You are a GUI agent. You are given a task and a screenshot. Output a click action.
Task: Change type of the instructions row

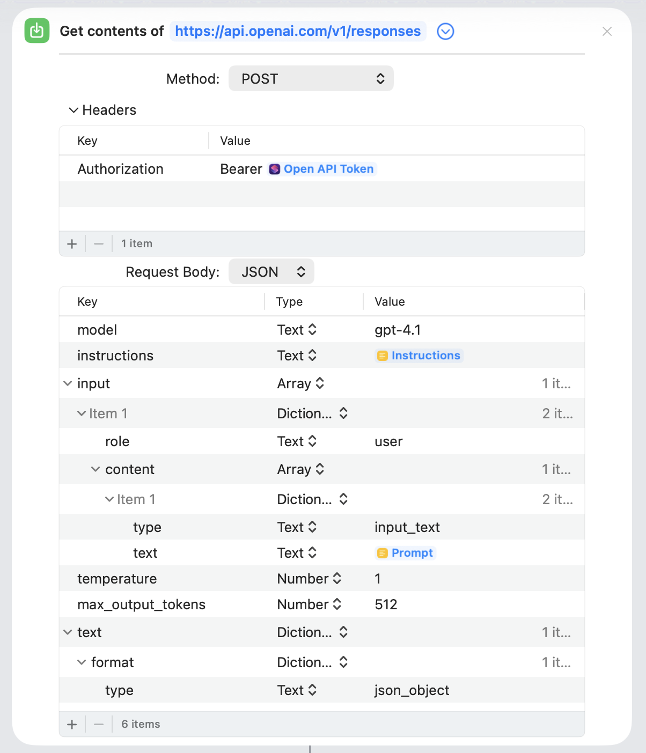tap(297, 356)
